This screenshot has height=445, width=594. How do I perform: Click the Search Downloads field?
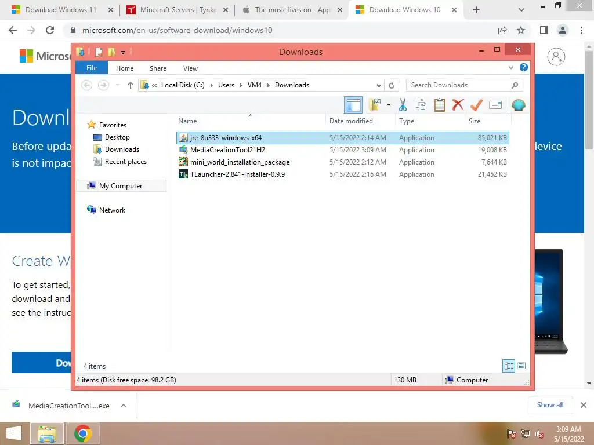point(464,85)
